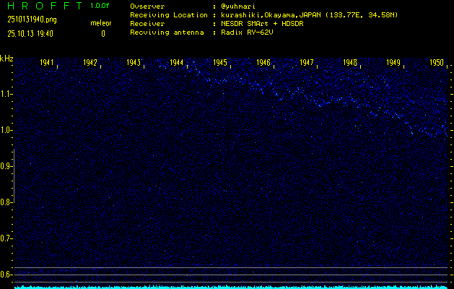The width and height of the screenshot is (454, 289).
Task: Click the 0.6 frequency axis label
Action: pyautogui.click(x=6, y=275)
